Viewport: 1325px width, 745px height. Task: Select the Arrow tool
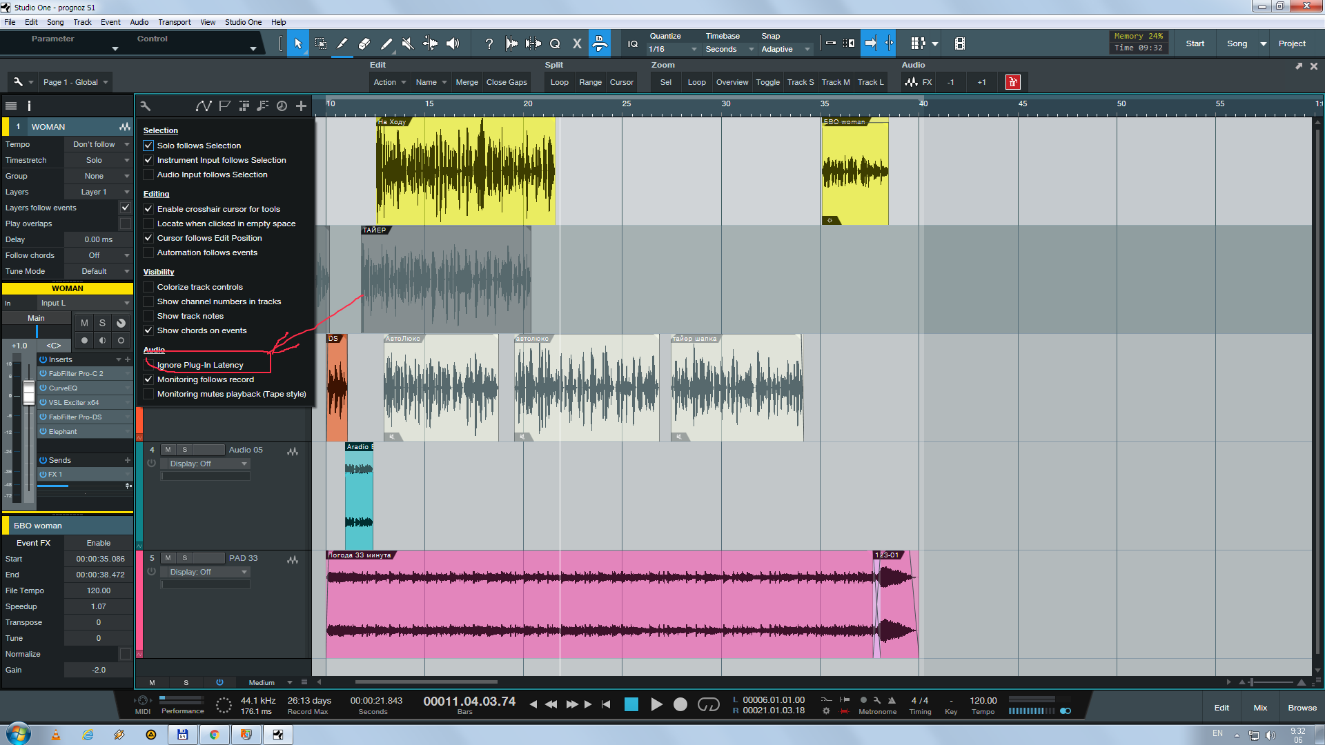pos(298,43)
